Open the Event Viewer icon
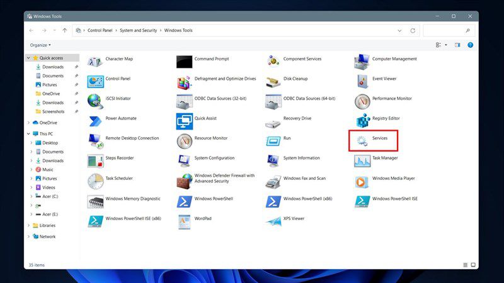Image resolution: width=504 pixels, height=283 pixels. (362, 82)
